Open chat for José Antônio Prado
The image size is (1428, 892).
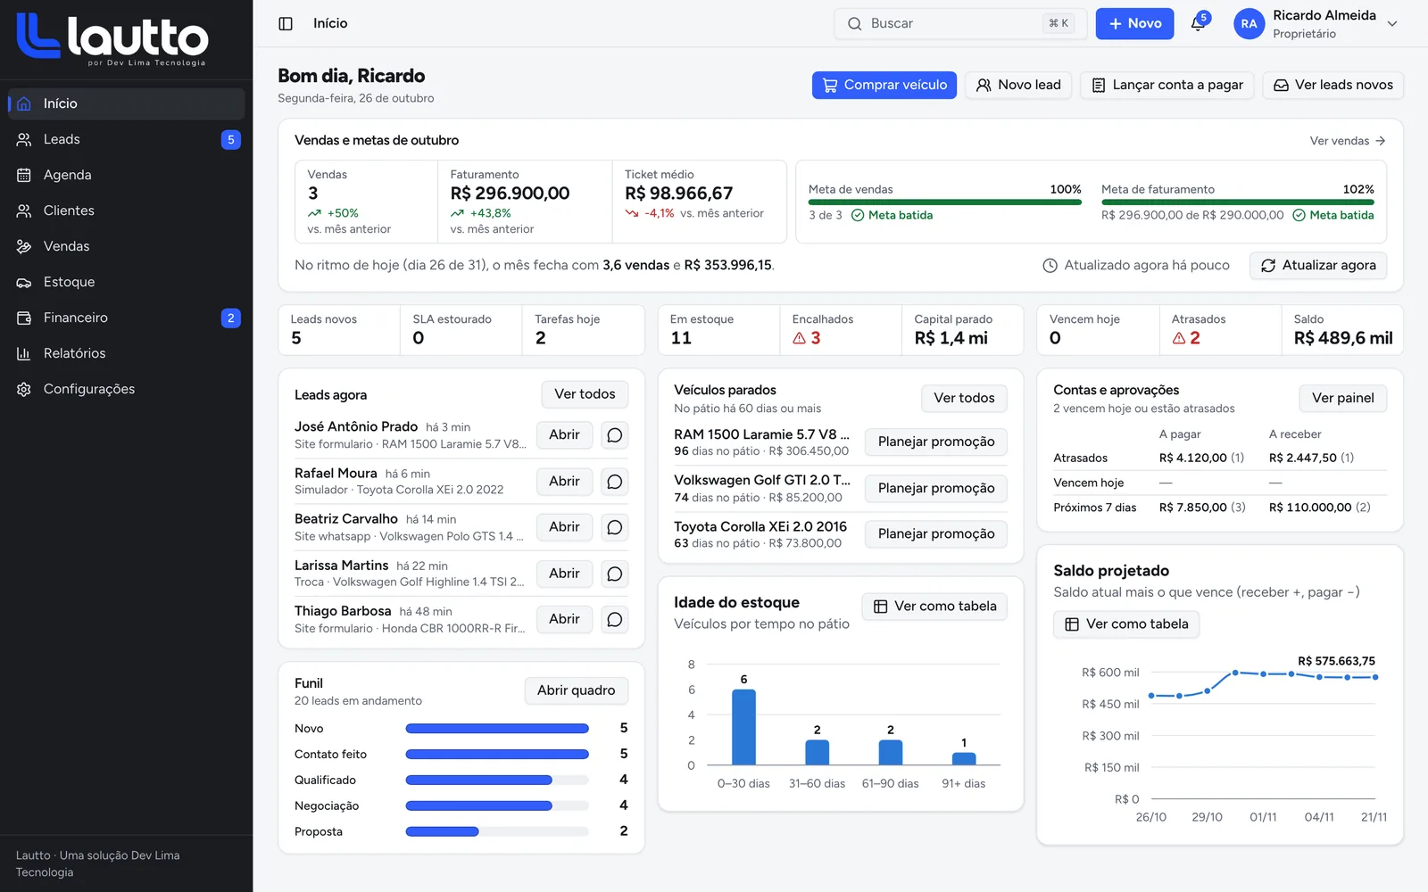pyautogui.click(x=614, y=435)
